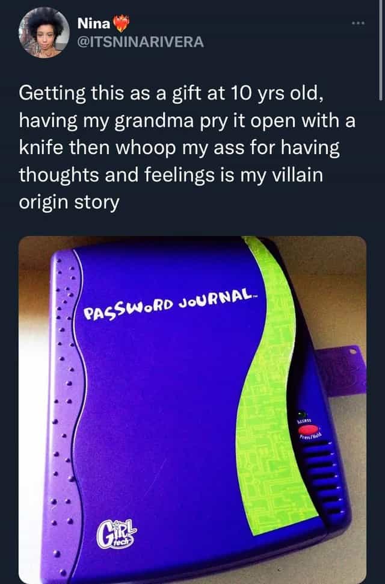The width and height of the screenshot is (385, 584).
Task: Click the heart-on-fire emoji beside Nina
Action: pyautogui.click(x=121, y=23)
